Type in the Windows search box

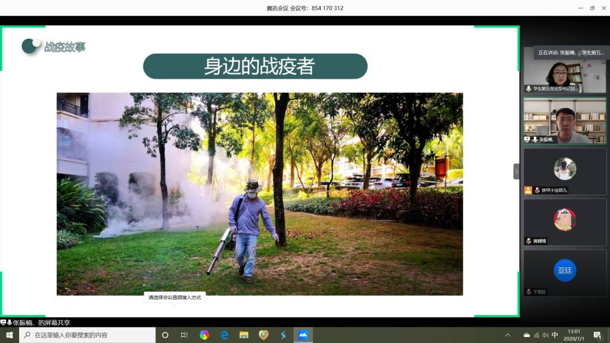point(89,335)
